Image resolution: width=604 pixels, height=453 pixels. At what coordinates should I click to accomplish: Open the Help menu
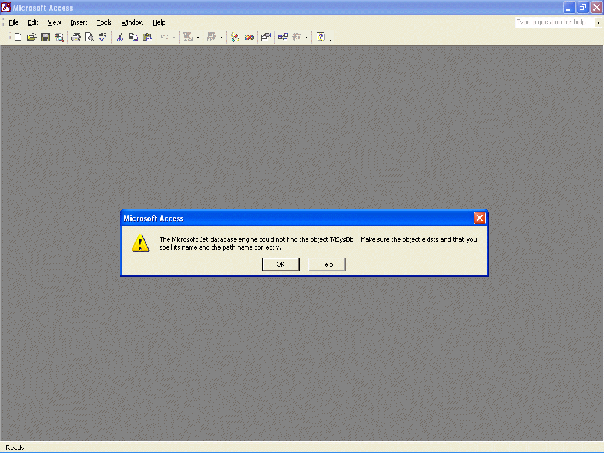pyautogui.click(x=159, y=22)
